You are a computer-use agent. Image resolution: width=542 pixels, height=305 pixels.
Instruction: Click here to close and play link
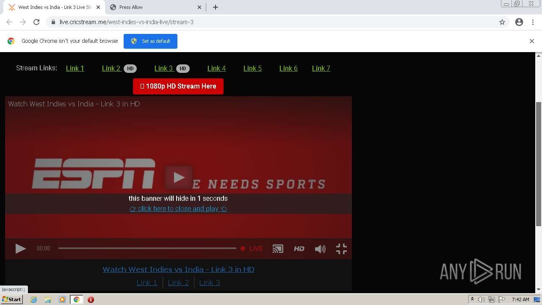pos(178,208)
